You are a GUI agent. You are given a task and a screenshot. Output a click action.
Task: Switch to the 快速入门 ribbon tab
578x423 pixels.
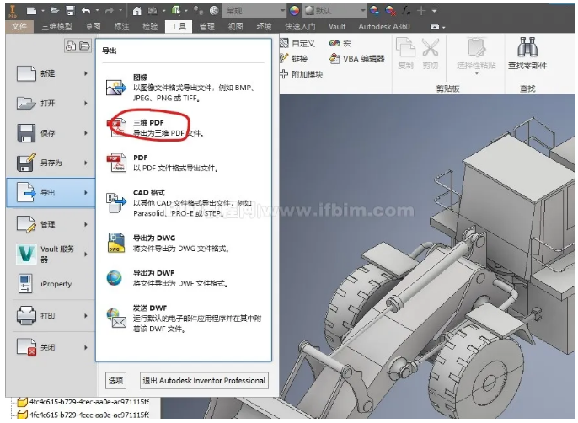click(300, 27)
